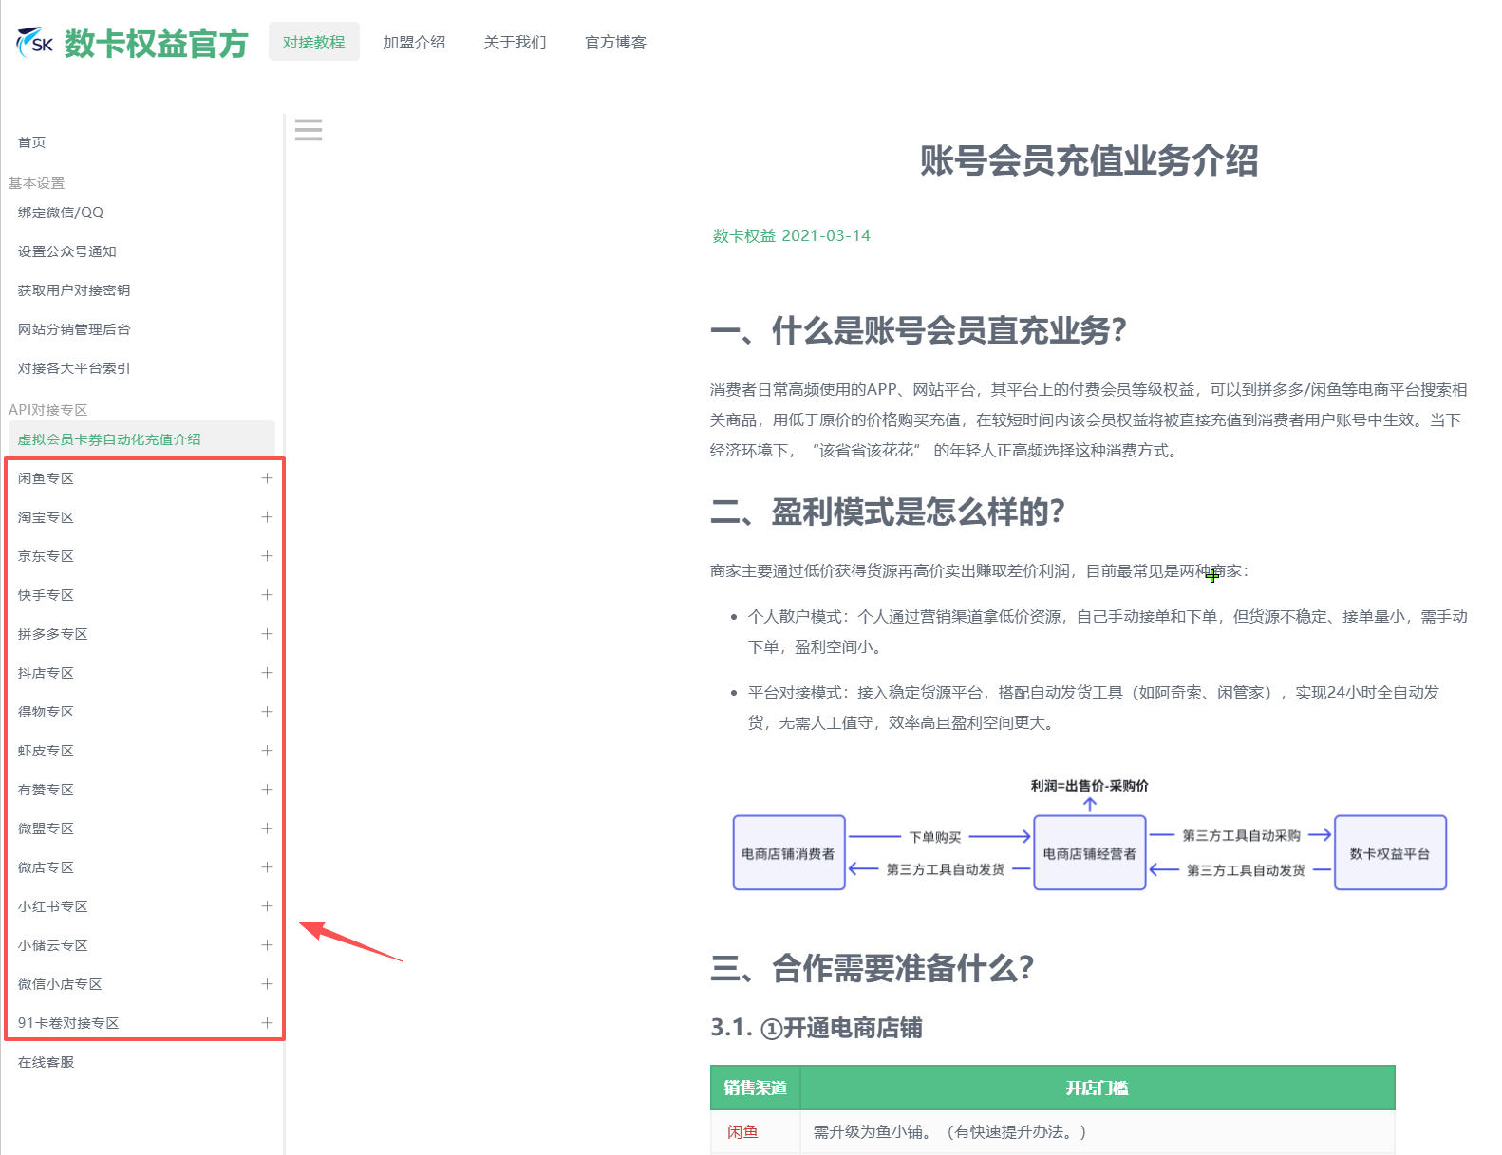Expand 拼多多专区 with its plus icon
Screen dimensions: 1502x1155
[267, 634]
